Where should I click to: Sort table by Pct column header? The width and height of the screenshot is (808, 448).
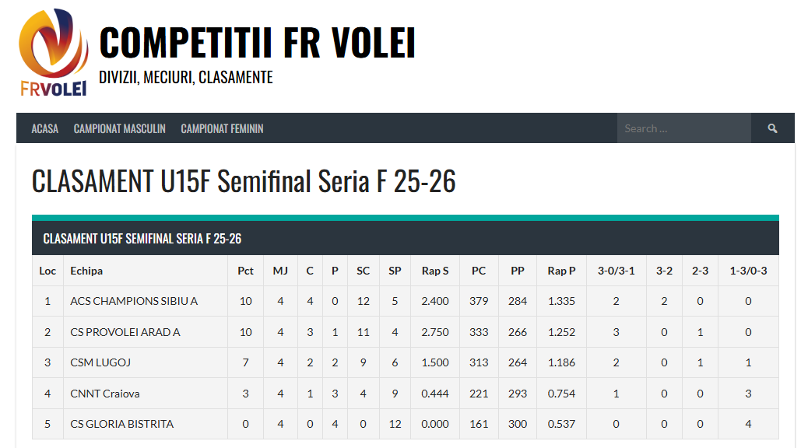245,271
